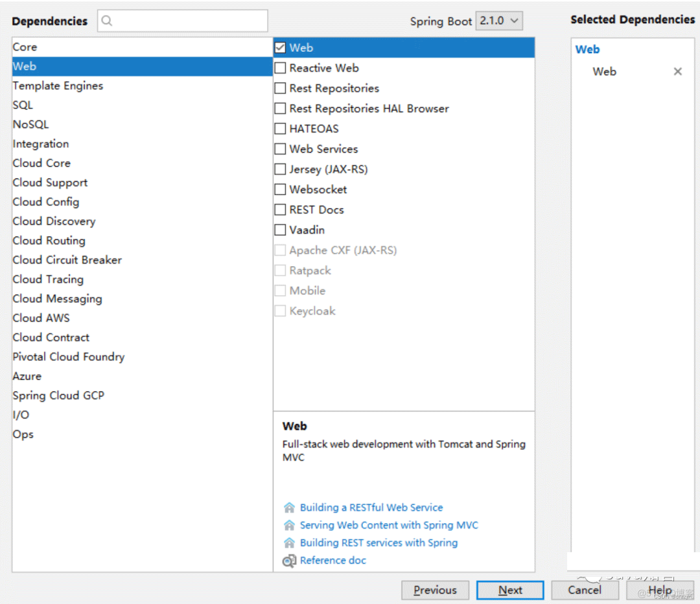Click the home icon beside Building a RESTful Web Service

289,508
